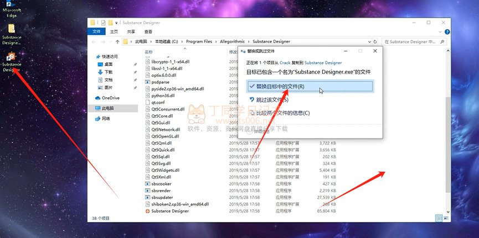
Task: Select the optix.6.0.0.dll file
Action: coord(164,75)
